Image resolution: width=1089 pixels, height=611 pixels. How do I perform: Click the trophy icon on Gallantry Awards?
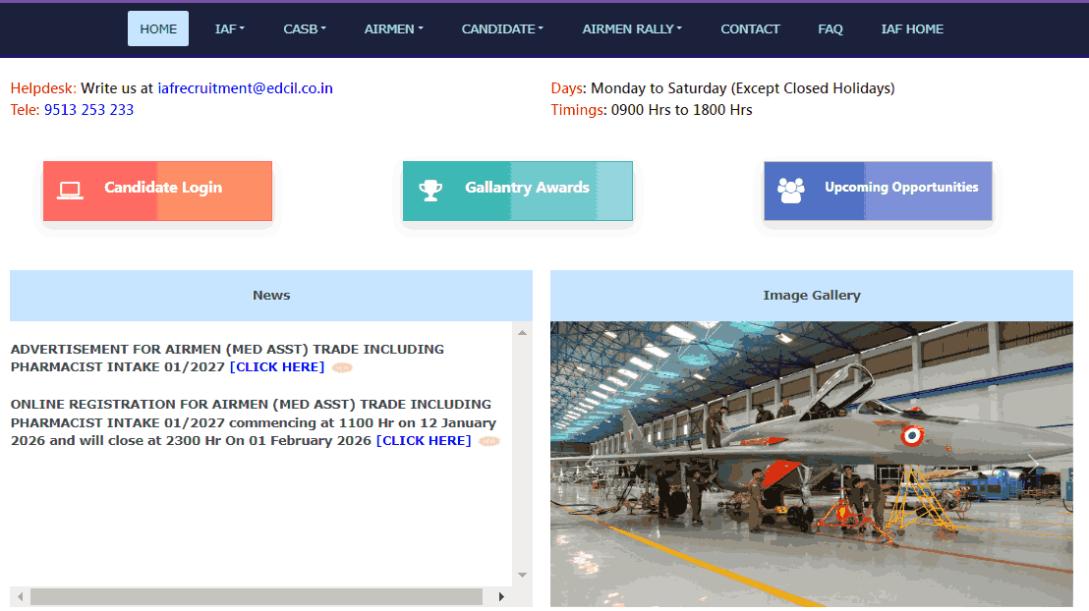tap(430, 189)
